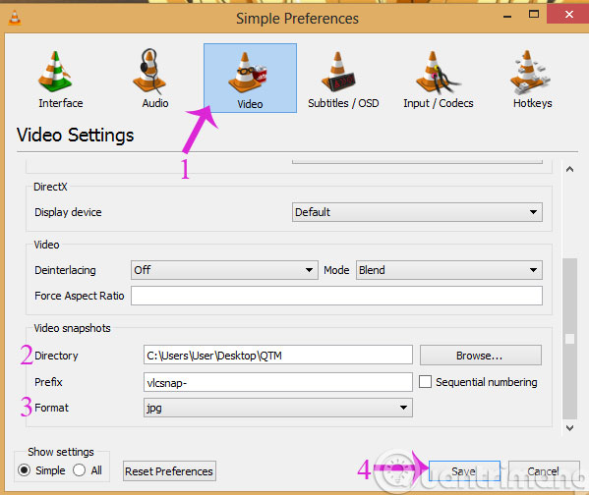Expand the Display device dropdown
Screen dimensions: 589x495
[x=417, y=212]
